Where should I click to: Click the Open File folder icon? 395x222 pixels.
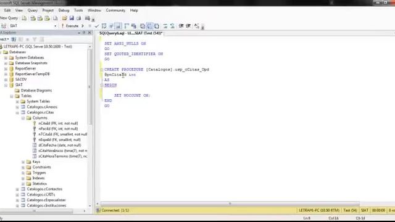pyautogui.click(x=64, y=18)
